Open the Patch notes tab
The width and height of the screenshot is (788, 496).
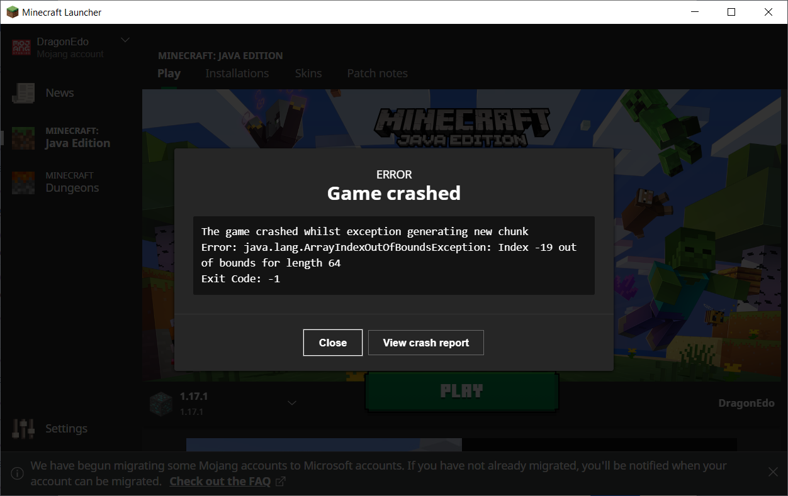coord(378,74)
